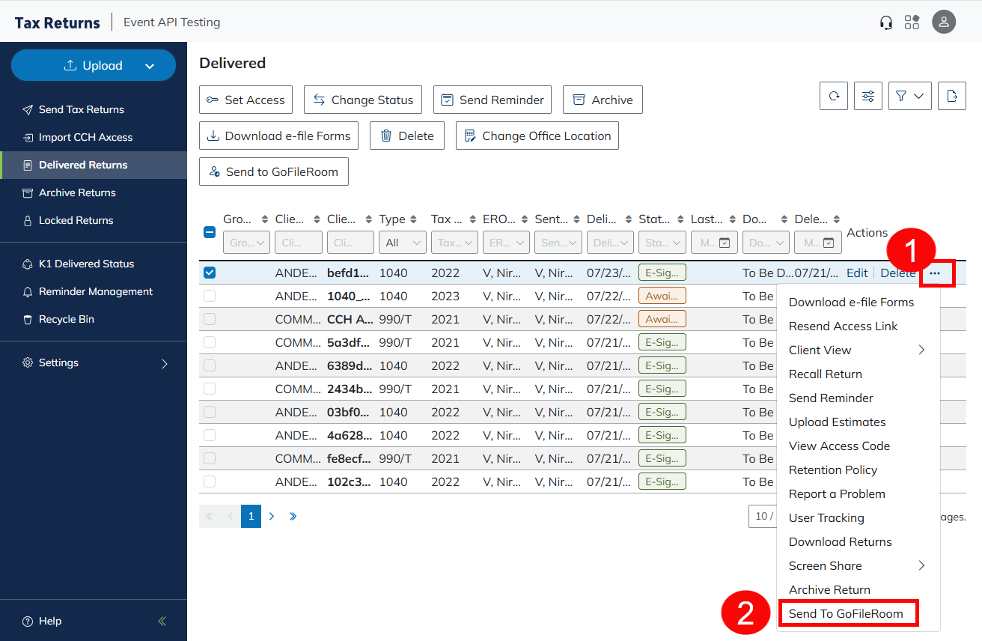Open the app switcher grid icon
Screen dimensions: 982x641
[912, 22]
